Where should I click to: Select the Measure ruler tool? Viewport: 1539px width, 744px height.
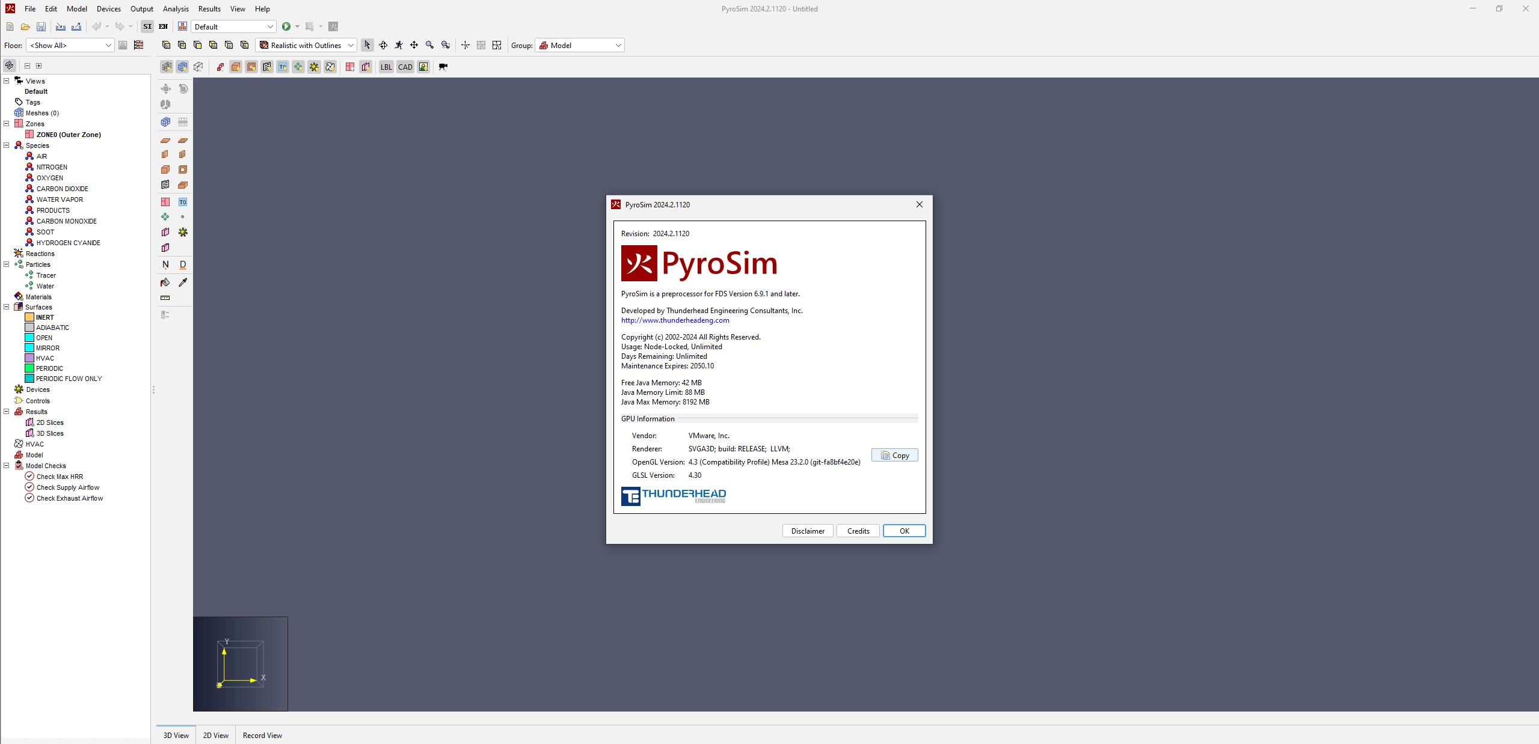tap(165, 297)
